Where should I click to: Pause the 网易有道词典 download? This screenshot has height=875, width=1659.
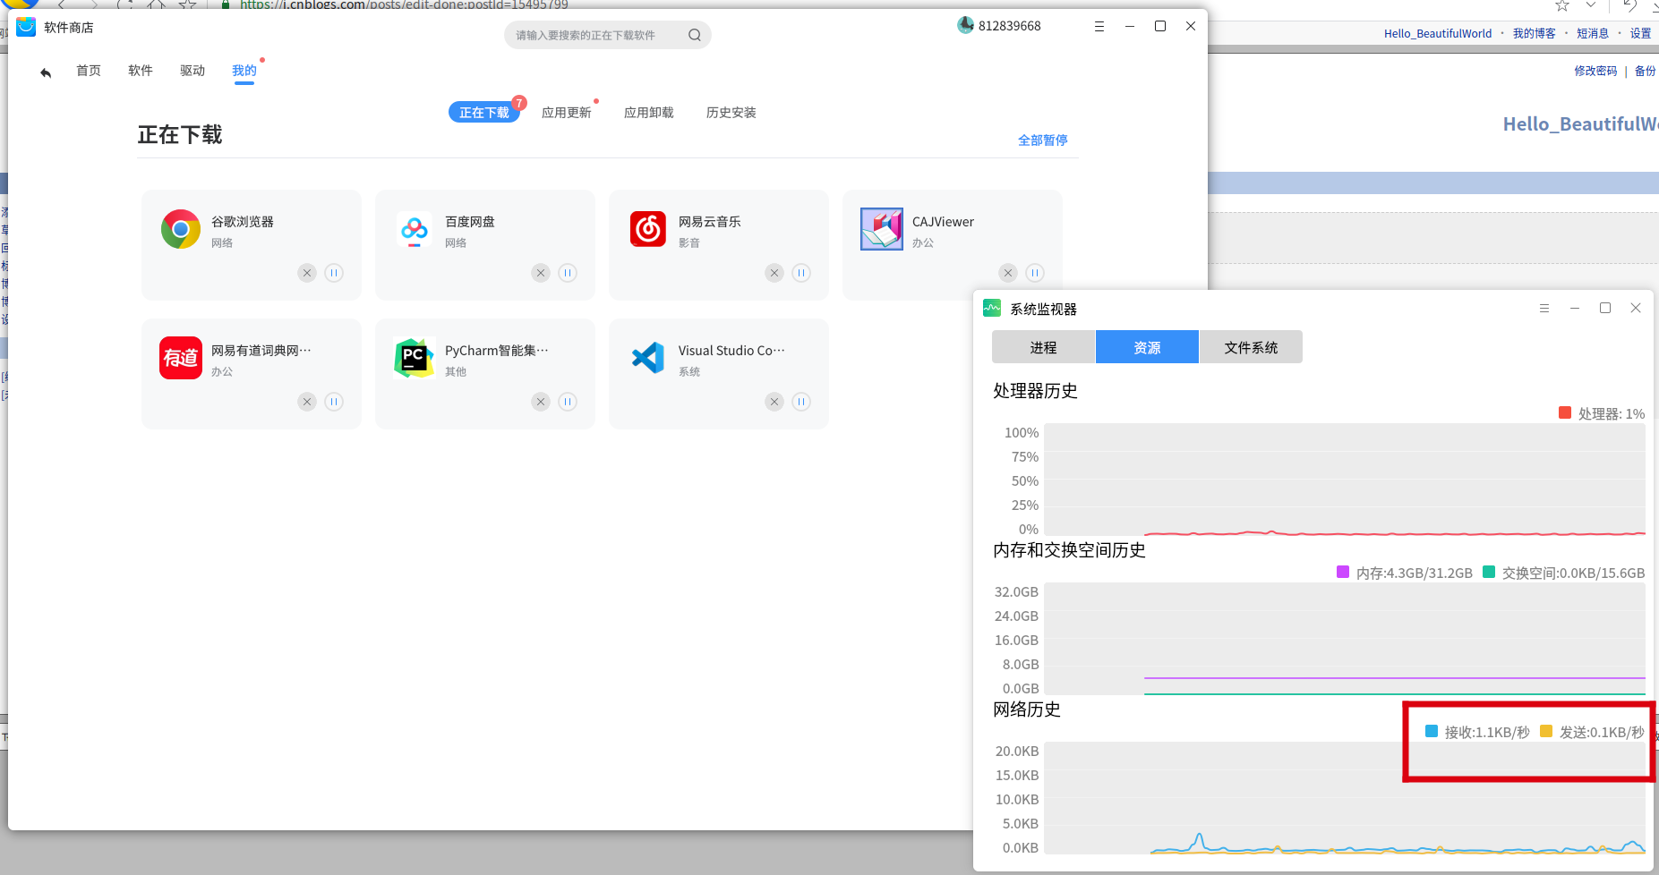pyautogui.click(x=334, y=402)
